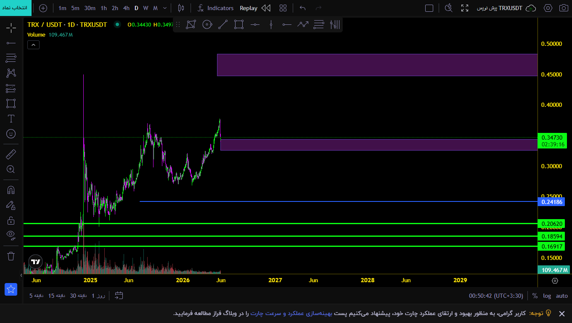Open the quick search lightning icon
The width and height of the screenshot is (572, 323).
(449, 8)
